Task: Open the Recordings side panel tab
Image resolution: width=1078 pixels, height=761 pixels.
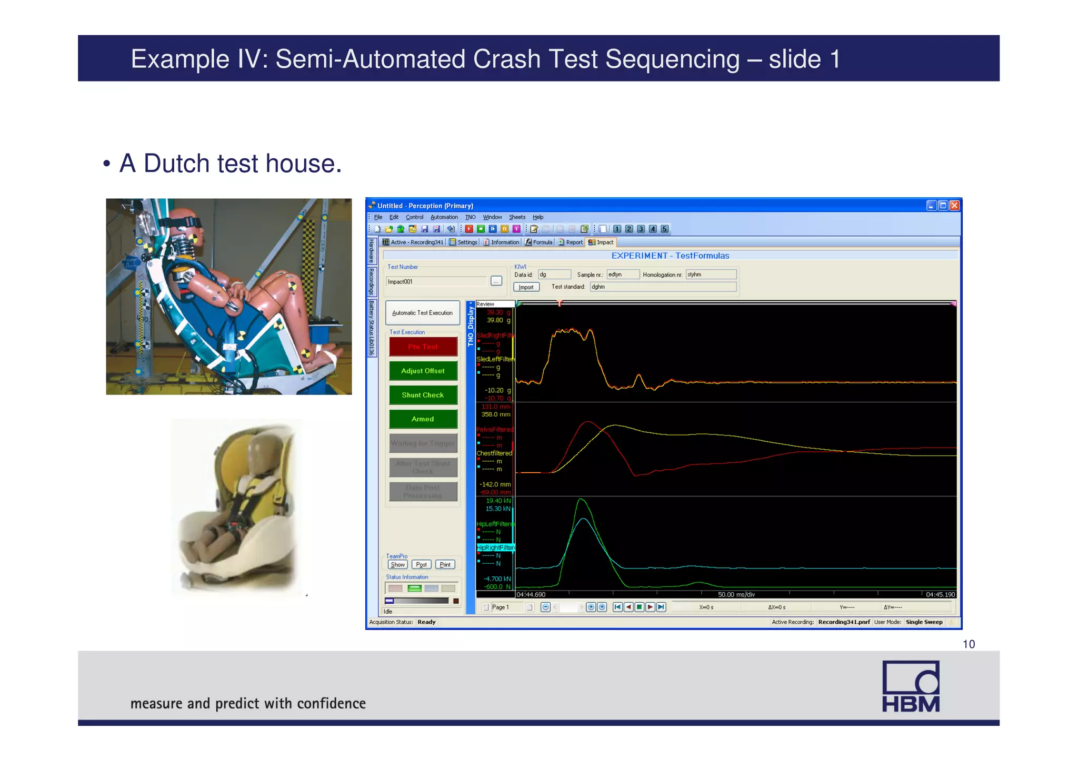Action: coord(371,282)
